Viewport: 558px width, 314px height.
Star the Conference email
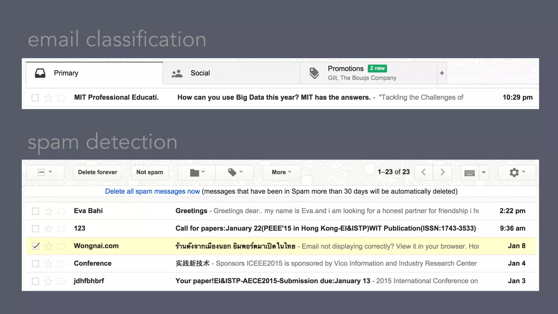click(x=48, y=264)
